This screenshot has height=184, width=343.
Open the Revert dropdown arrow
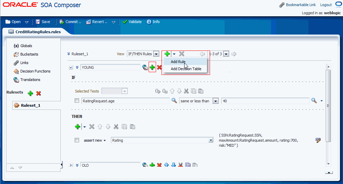coord(114,22)
